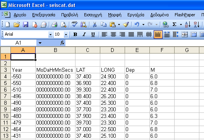Open the Επεξεργασία menu
Screen dimensions: 204x140
[x=44, y=15]
